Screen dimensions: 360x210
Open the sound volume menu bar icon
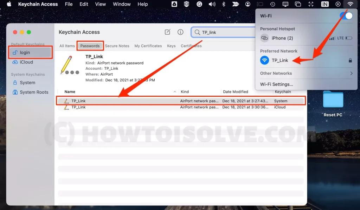point(212,4)
